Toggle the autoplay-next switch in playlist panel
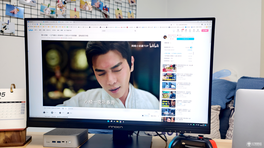Image resolution: width=264 pixels, height=148 pixels. (191, 47)
